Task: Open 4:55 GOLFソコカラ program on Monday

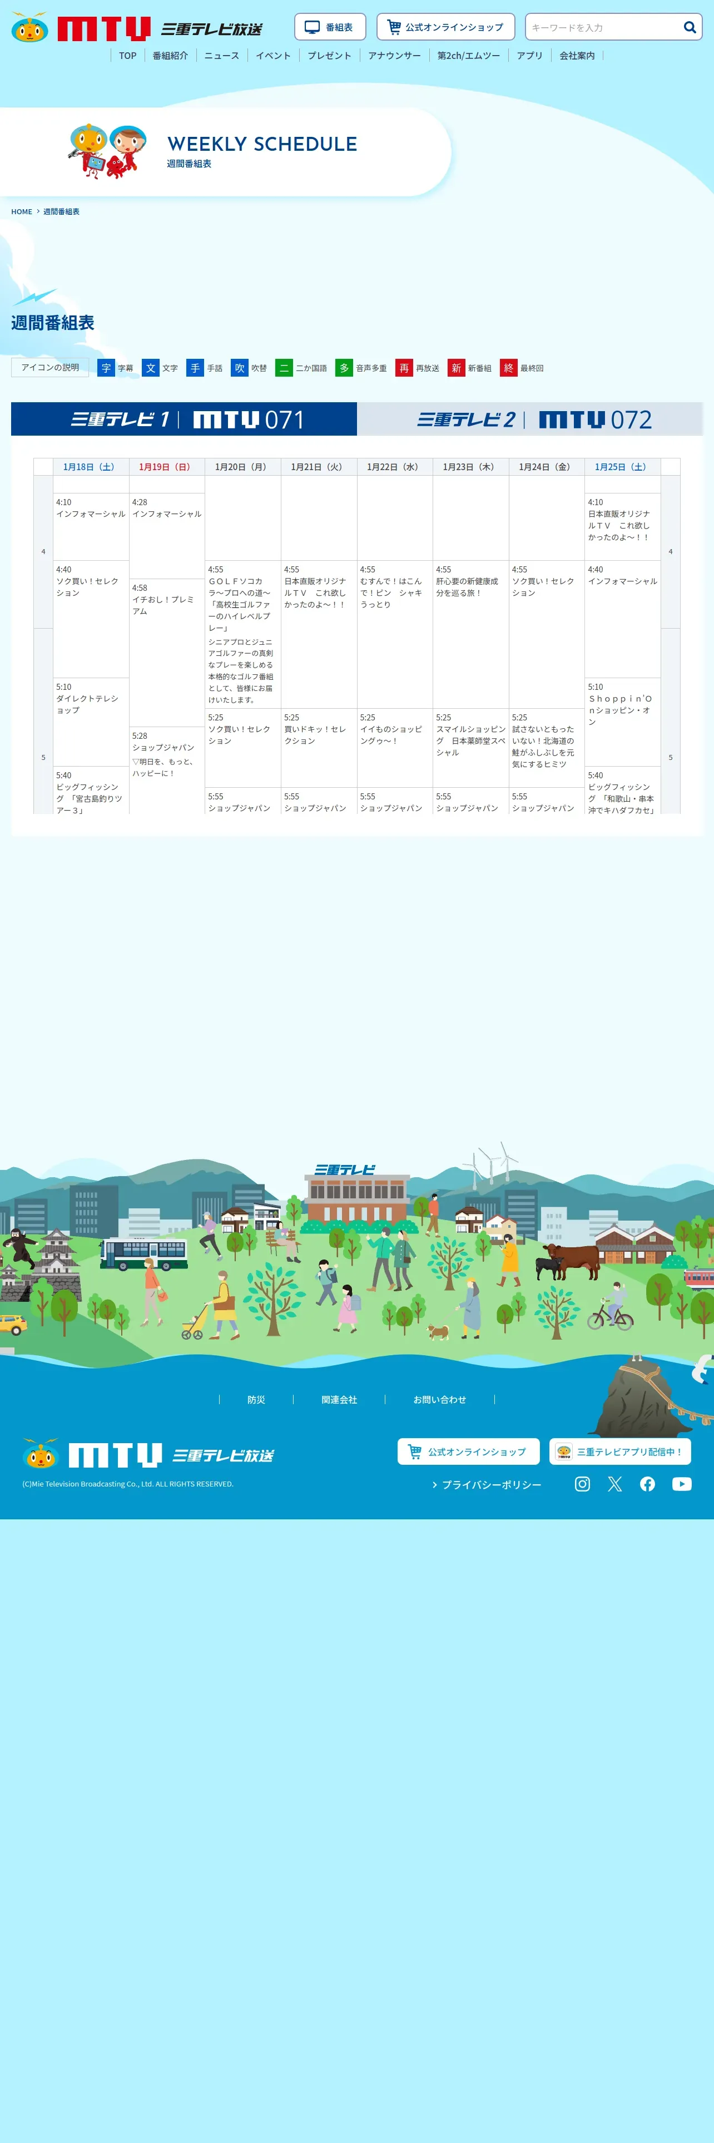Action: coord(242,634)
